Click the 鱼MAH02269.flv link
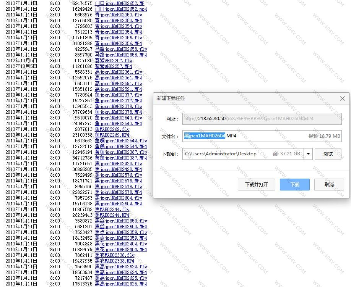This screenshot has height=287, width=351. click(x=112, y=129)
